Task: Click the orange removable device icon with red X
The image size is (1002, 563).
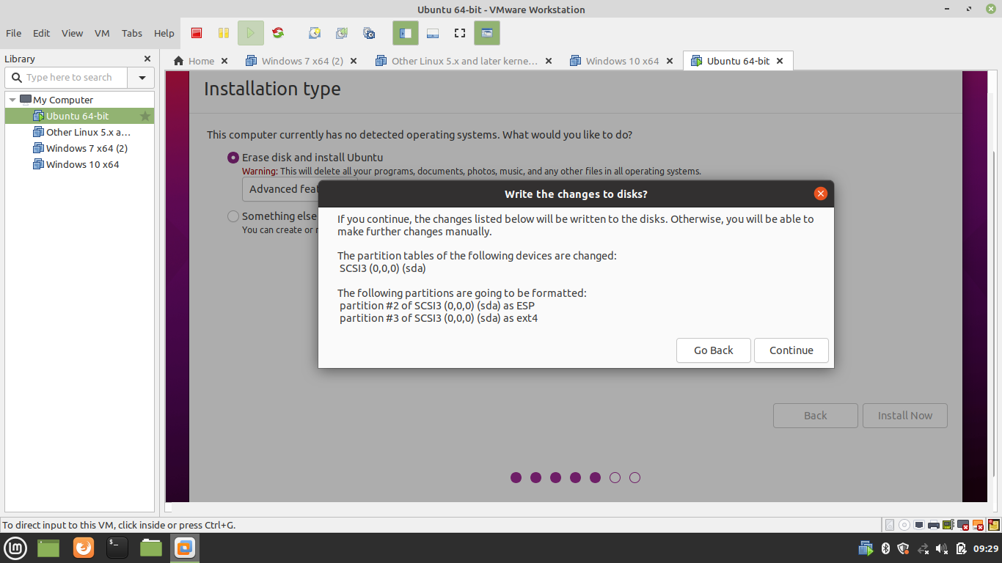Action: click(978, 525)
